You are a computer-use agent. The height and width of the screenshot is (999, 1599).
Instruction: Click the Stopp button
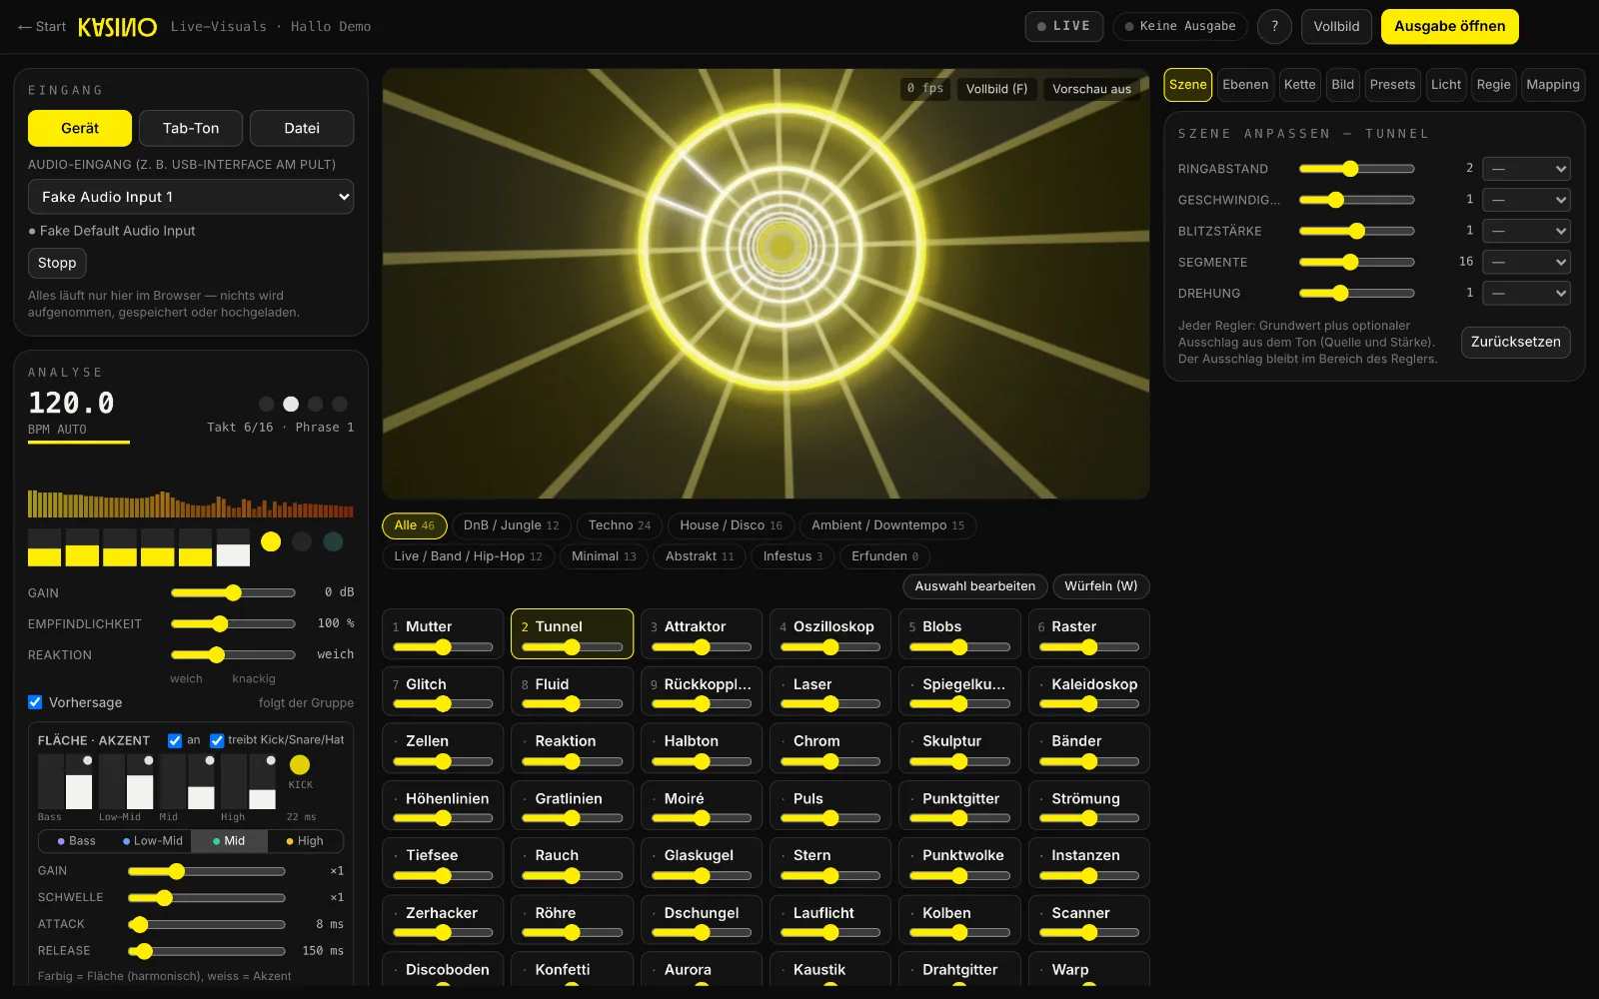(x=57, y=263)
